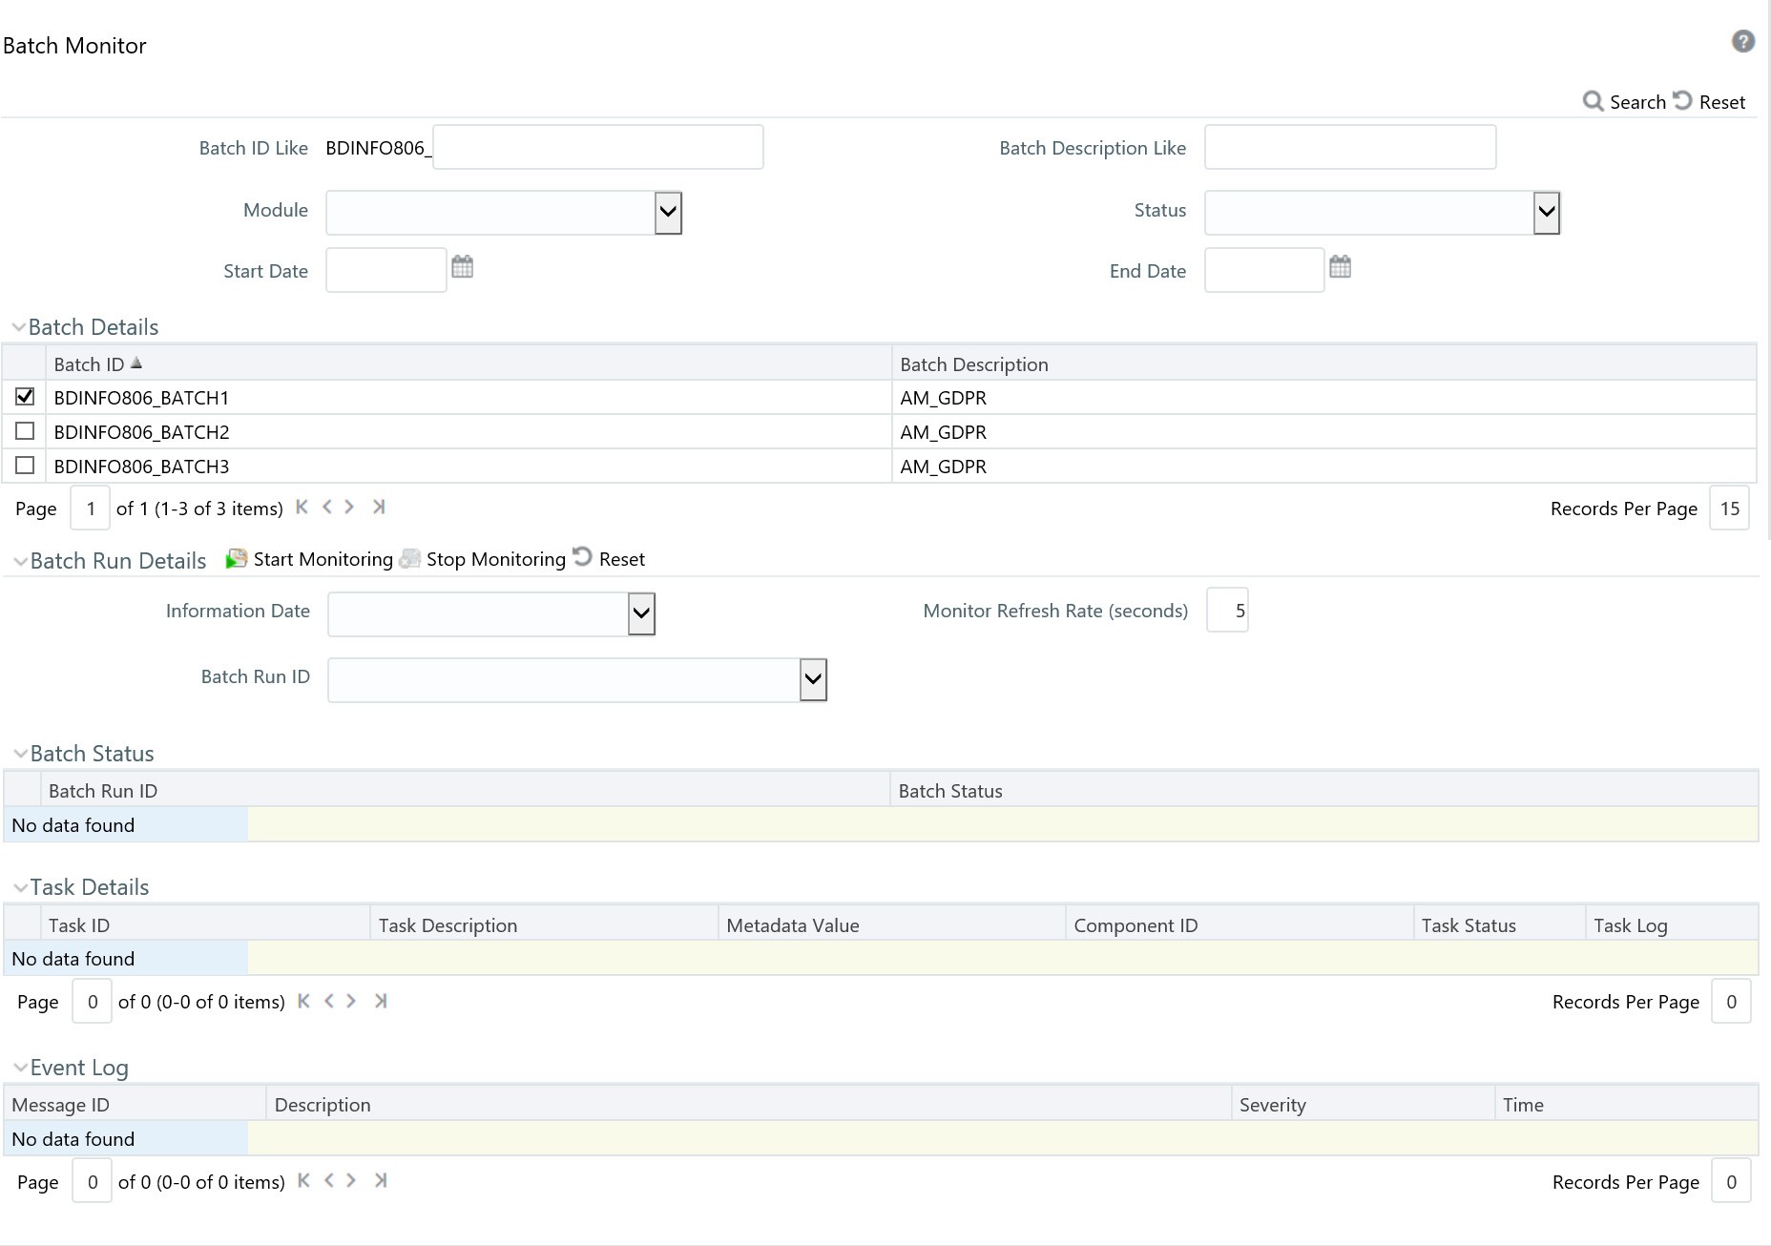The width and height of the screenshot is (1771, 1246).
Task: Open the Start Date calendar picker
Action: 462,267
